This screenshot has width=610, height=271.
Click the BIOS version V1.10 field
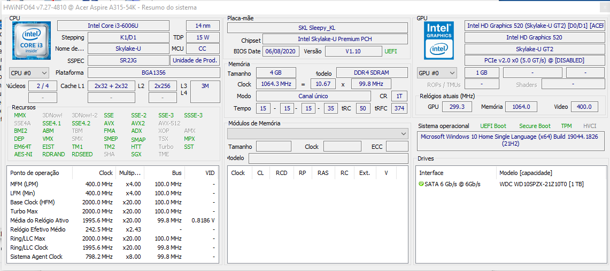tap(353, 51)
